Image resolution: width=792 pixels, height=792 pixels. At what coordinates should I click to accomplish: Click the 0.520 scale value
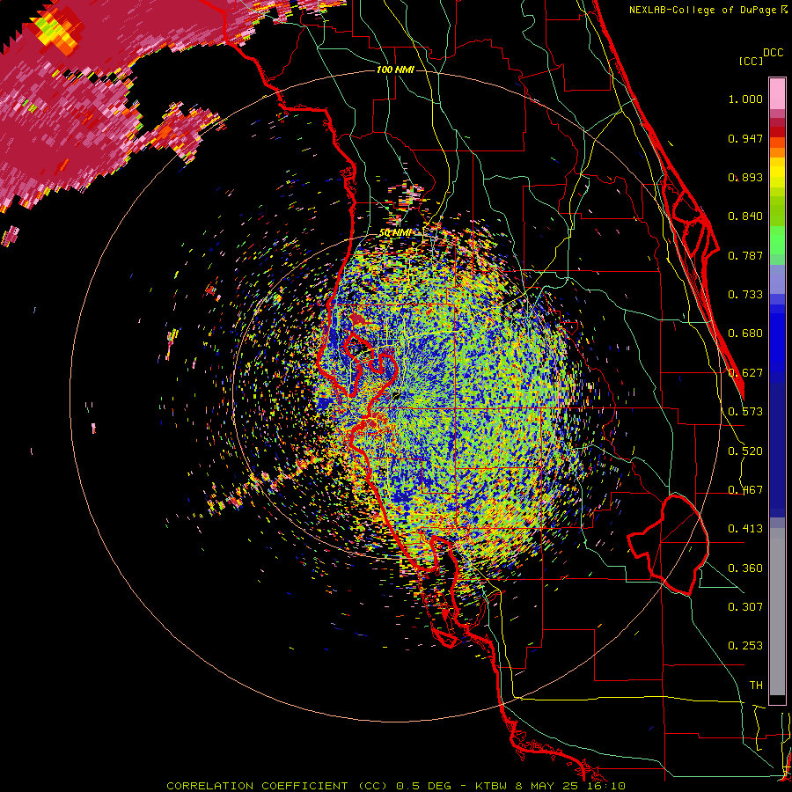(x=745, y=451)
